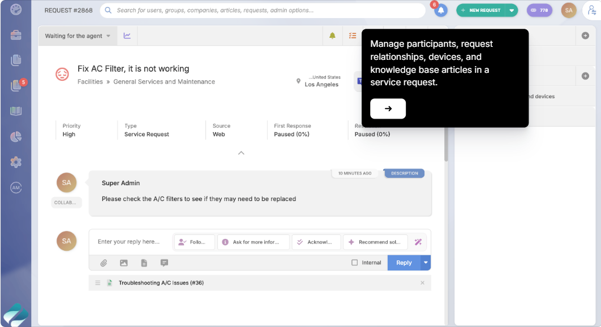Open the Reply button dropdown arrow
Screen dimensions: 601x327
click(x=426, y=263)
